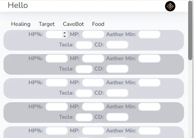This screenshot has width=194, height=138.
Task: Decrease HP% value with stepper down arrow
Action: pyautogui.click(x=64, y=36)
